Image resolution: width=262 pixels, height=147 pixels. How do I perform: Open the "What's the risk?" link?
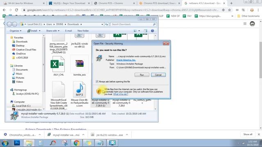coord(120,94)
